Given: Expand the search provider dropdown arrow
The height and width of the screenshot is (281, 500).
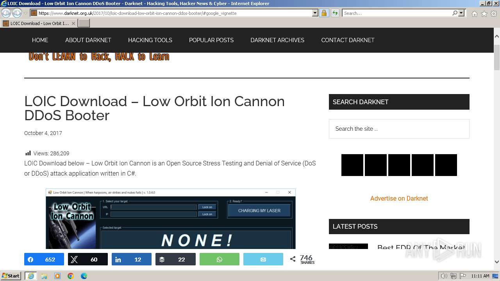Looking at the screenshot, I should (461, 13).
